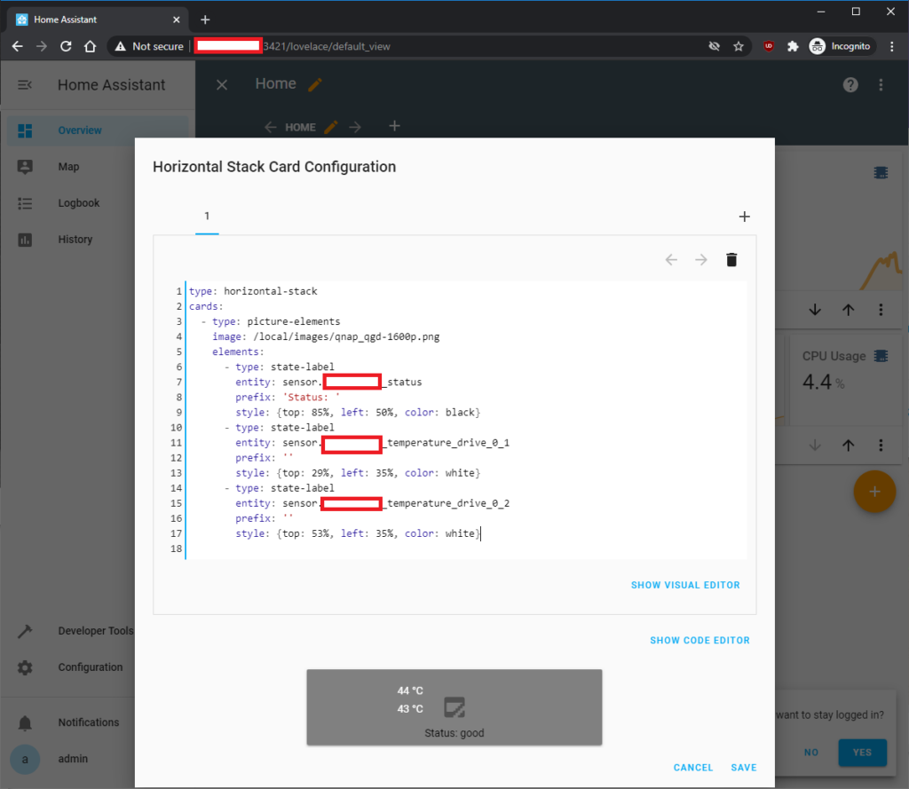909x789 pixels.
Task: Delete the current card with trash icon
Action: tap(731, 260)
